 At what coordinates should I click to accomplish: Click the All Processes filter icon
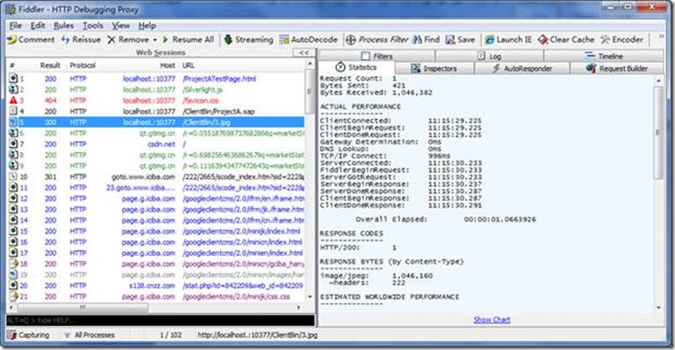coord(67,335)
